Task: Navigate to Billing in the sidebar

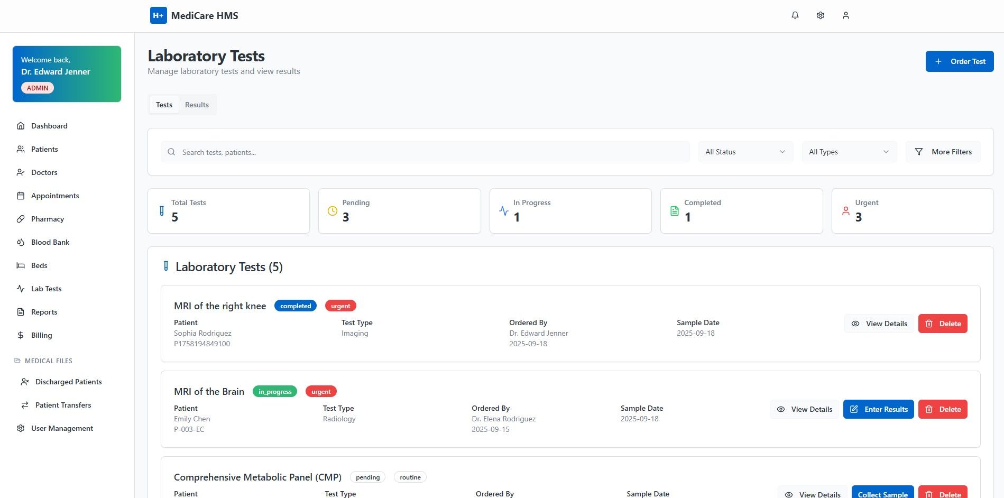Action: 41,335
